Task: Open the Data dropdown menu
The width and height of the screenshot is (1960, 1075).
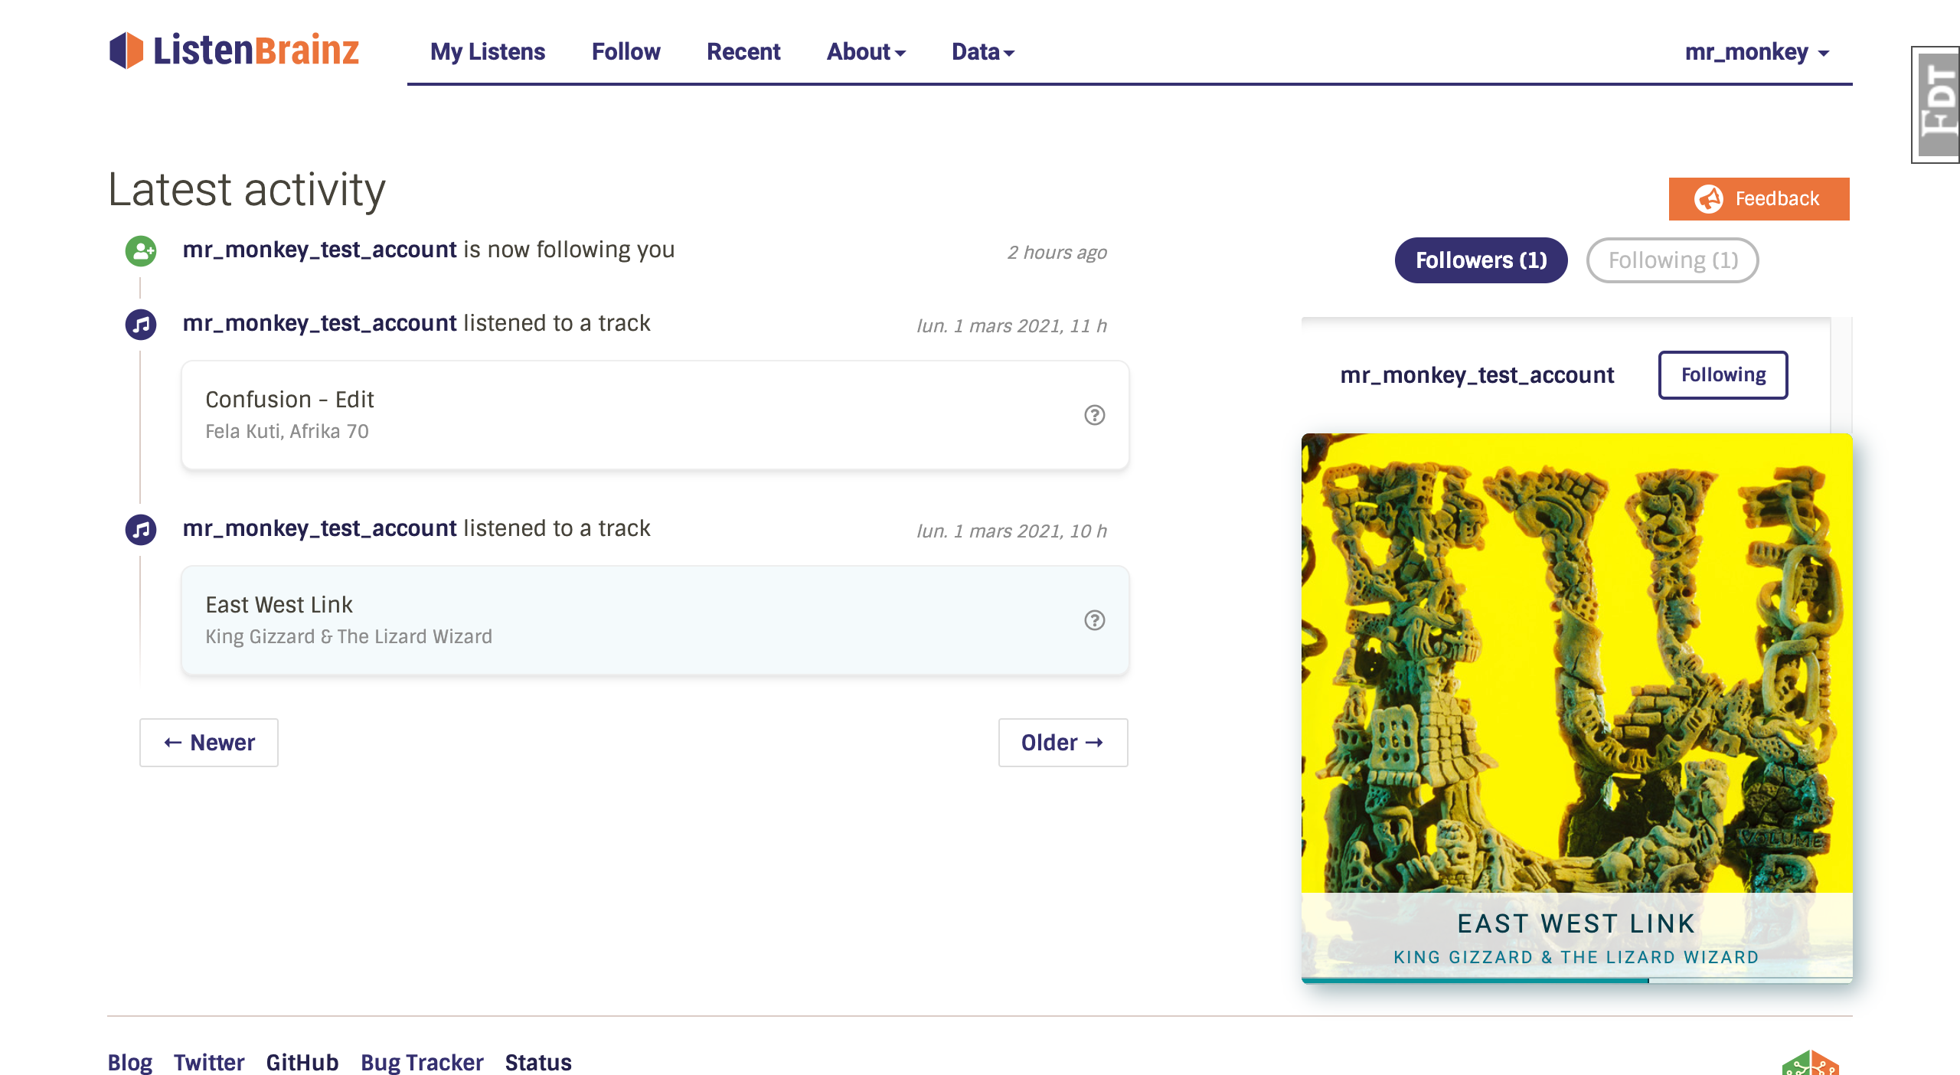Action: [x=982, y=52]
